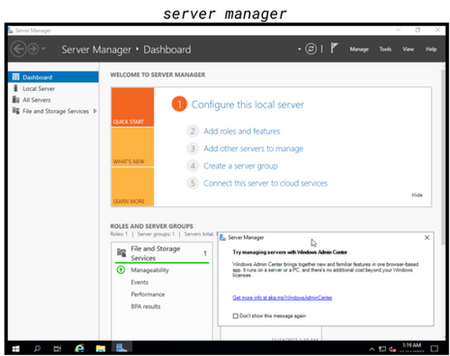Click the back navigation arrow button
This screenshot has height=356, width=450.
pos(18,49)
